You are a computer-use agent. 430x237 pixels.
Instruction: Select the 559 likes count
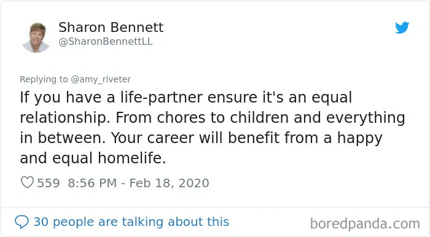click(x=49, y=183)
